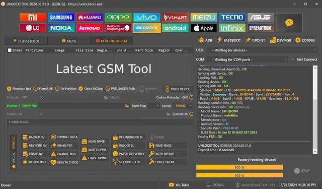Screen dimensions: 322x189
Task: Click the WRITE RPMB button
Action: point(94,150)
